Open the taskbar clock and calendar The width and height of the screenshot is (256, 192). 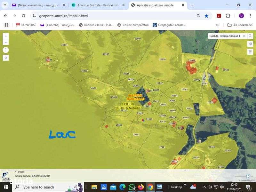point(234,187)
